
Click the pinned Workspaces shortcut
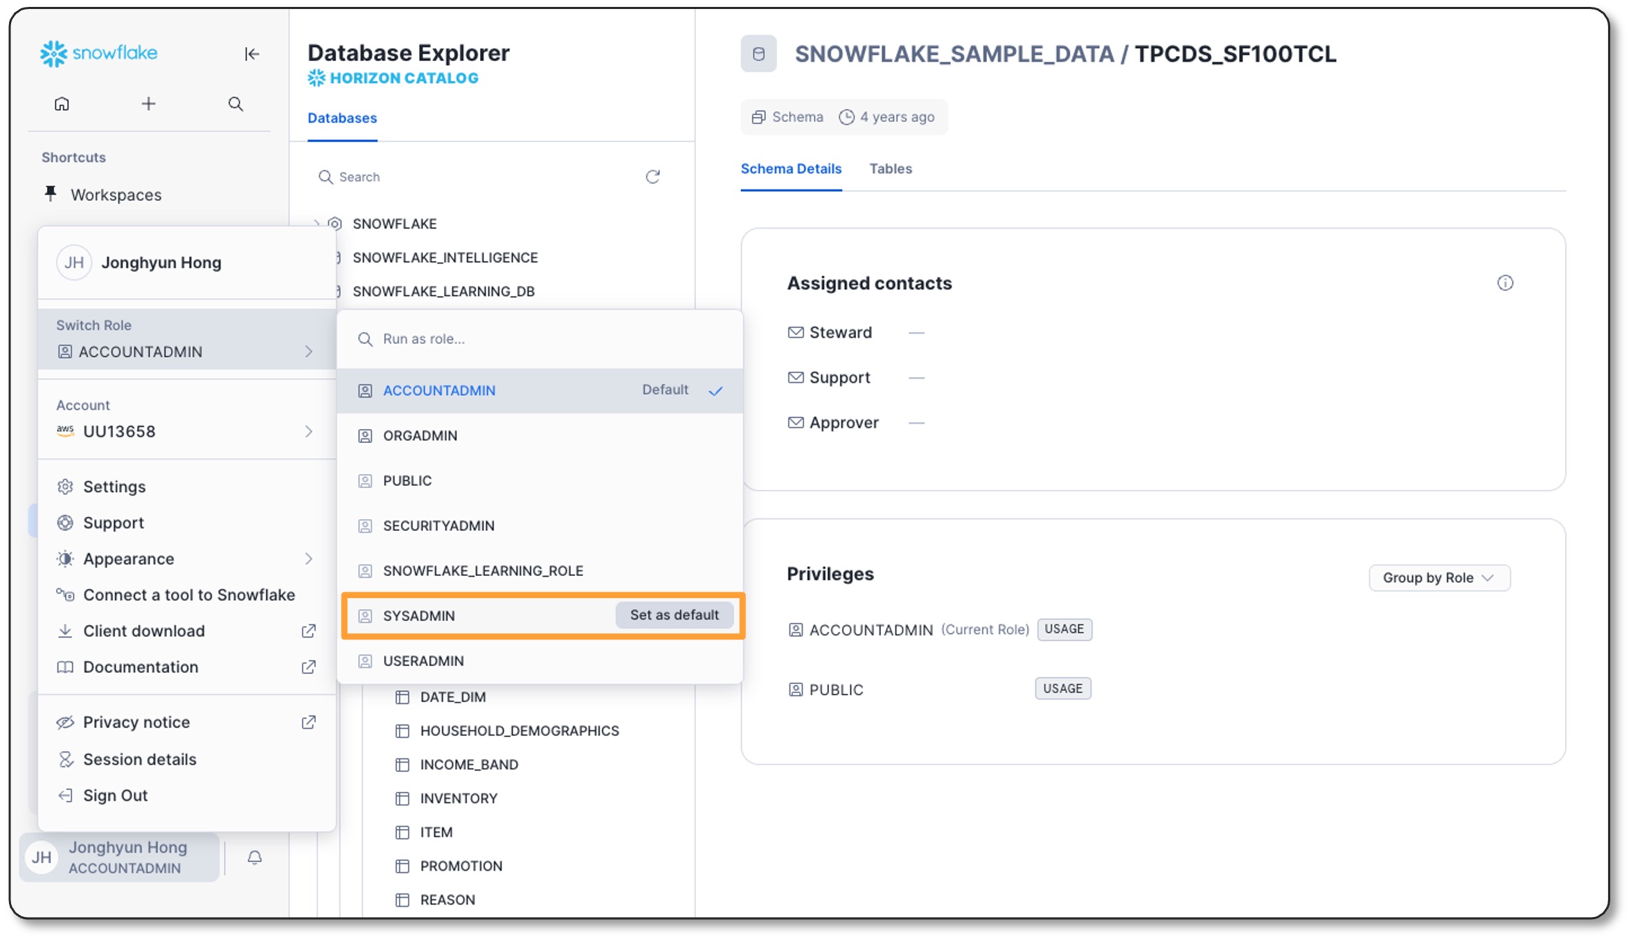(116, 194)
